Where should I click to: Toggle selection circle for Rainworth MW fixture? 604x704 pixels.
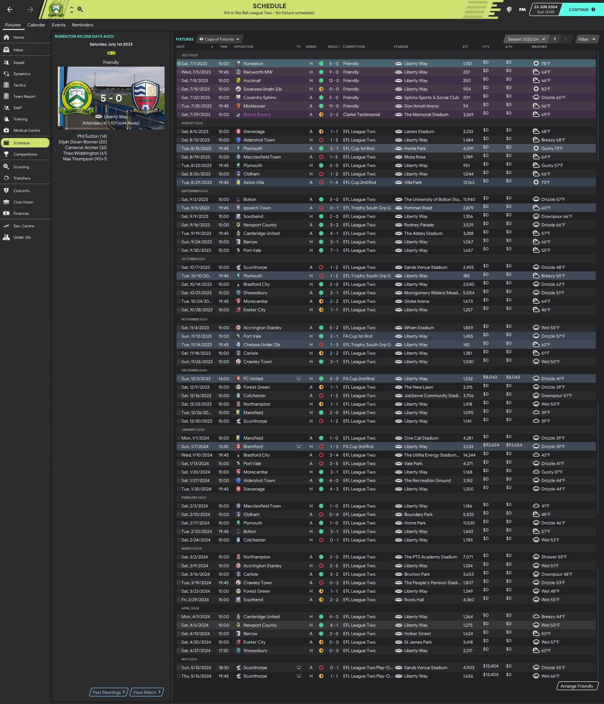(x=179, y=72)
